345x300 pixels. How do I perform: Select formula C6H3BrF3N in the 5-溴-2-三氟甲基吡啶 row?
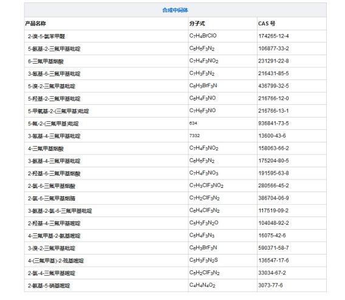coord(203,85)
